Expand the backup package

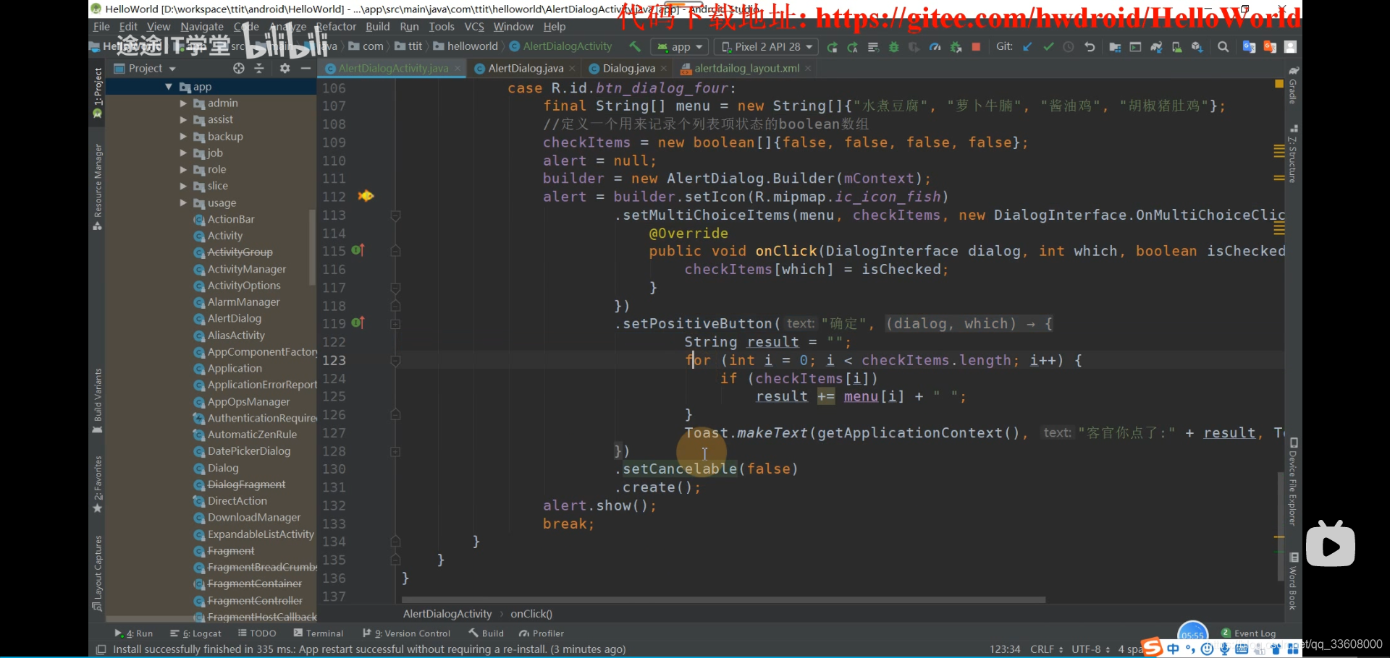(183, 137)
